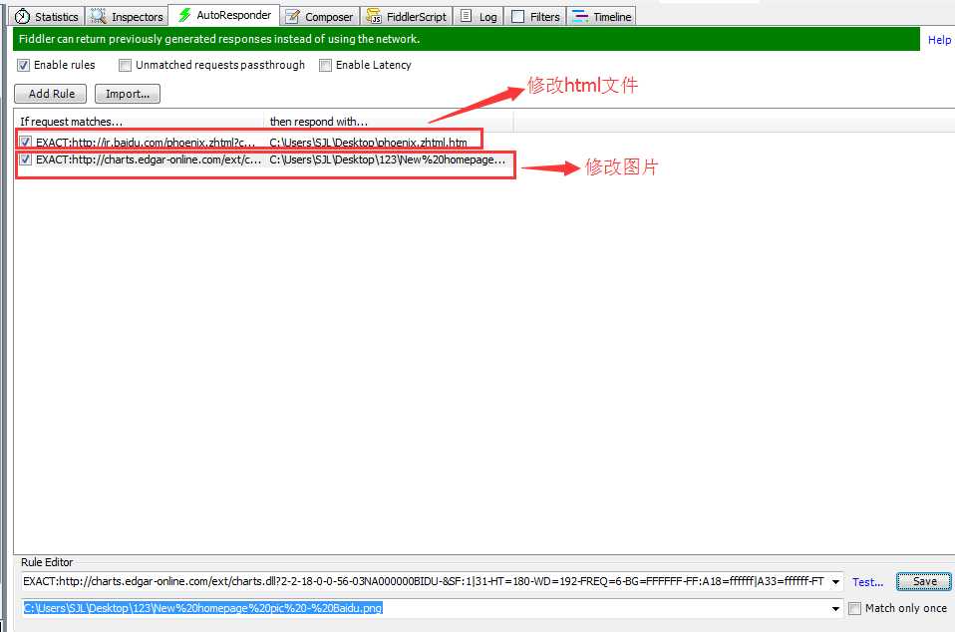Click the Inspectors magnifier icon
Image resolution: width=955 pixels, height=632 pixels.
[98, 16]
